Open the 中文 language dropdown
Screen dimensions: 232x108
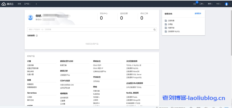(x=219, y=4)
